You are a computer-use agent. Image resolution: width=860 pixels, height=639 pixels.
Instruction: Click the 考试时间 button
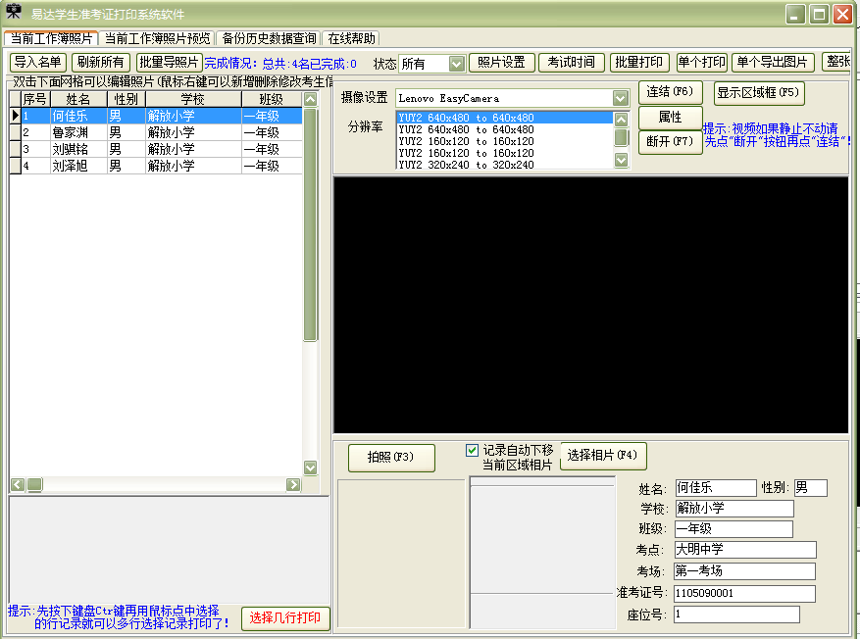572,63
